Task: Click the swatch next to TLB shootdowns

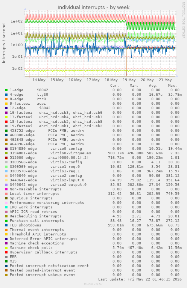Action: coord(6,225)
